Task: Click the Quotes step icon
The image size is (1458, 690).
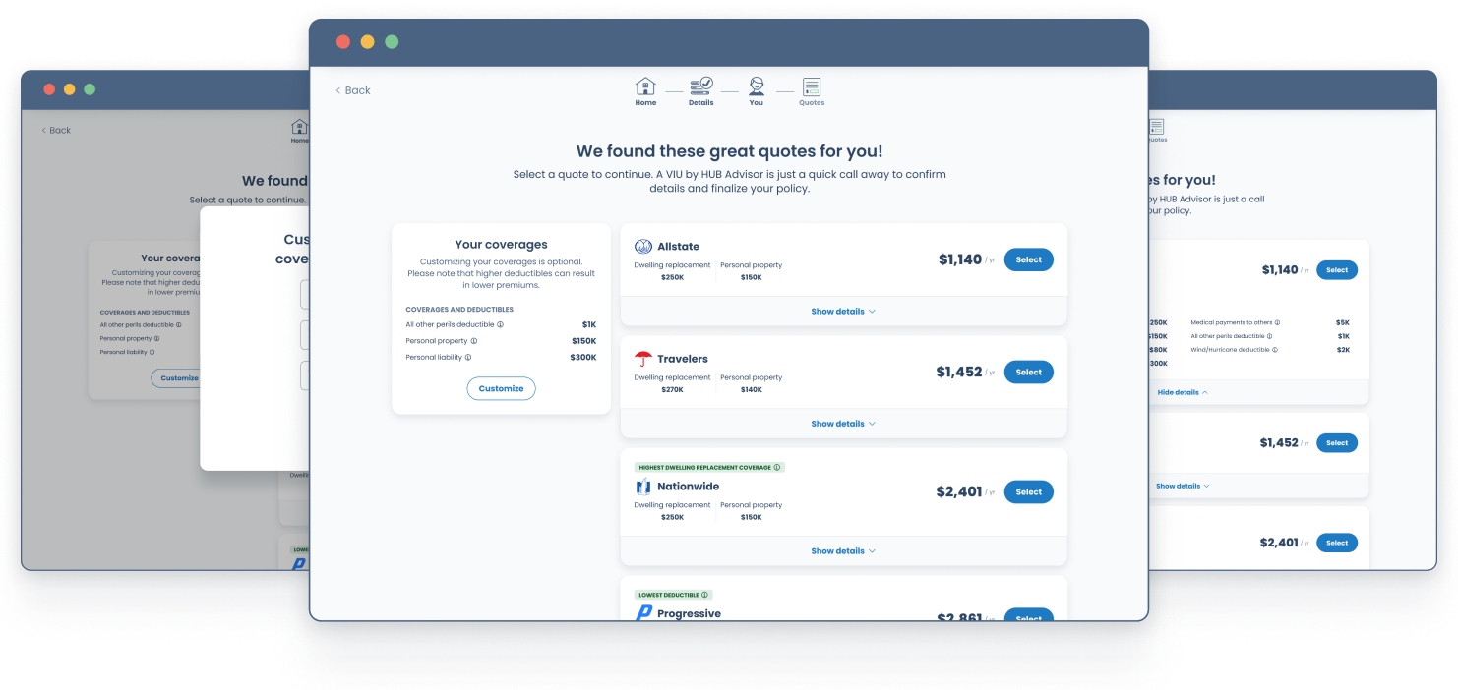Action: click(811, 86)
